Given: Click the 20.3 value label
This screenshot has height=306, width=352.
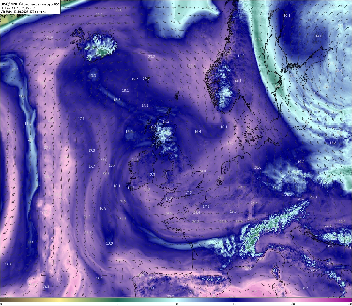Looking at the screenshot, I should pyautogui.click(x=313, y=197).
